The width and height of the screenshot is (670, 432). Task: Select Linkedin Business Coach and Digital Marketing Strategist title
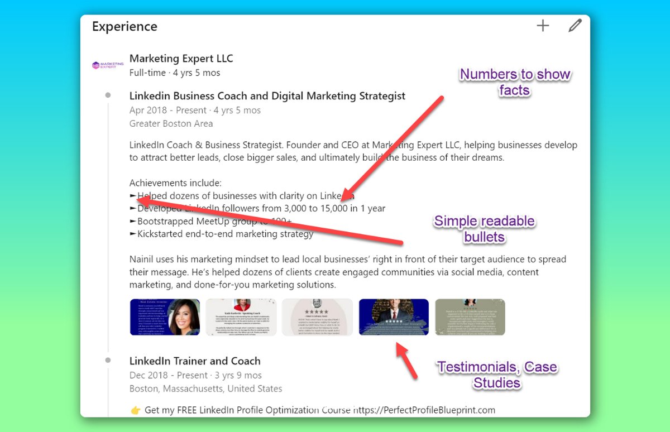coord(267,96)
